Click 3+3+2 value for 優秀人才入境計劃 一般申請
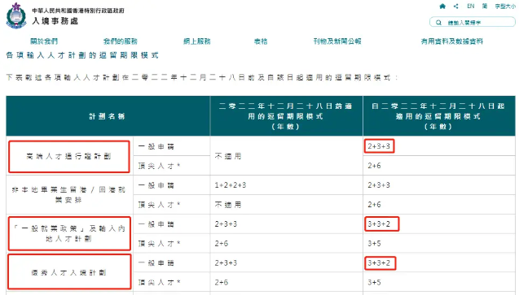The image size is (519, 295). coord(380,263)
